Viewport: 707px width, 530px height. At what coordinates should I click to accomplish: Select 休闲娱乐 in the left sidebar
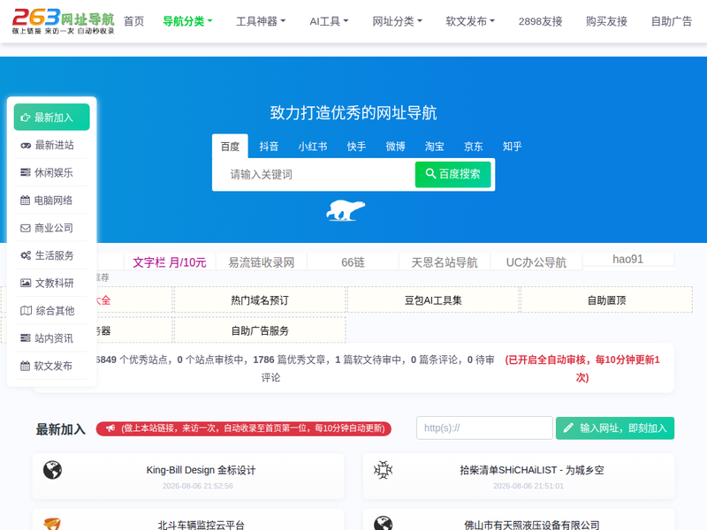(x=52, y=172)
